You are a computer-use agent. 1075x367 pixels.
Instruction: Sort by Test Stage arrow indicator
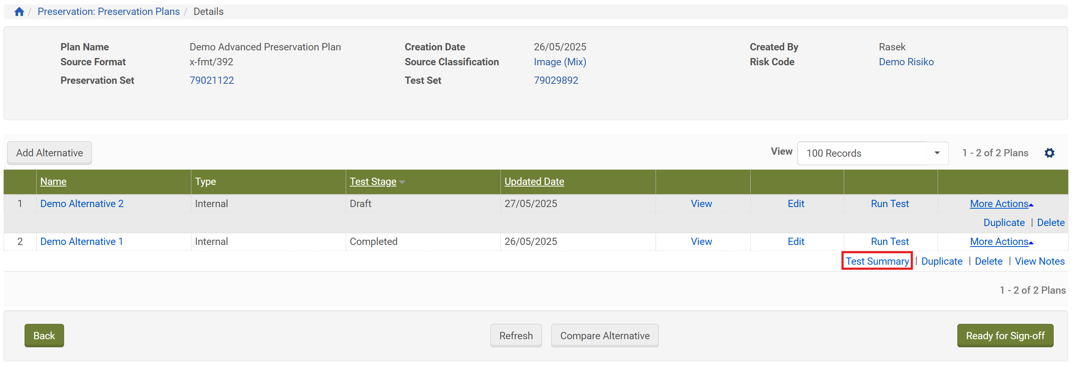402,182
